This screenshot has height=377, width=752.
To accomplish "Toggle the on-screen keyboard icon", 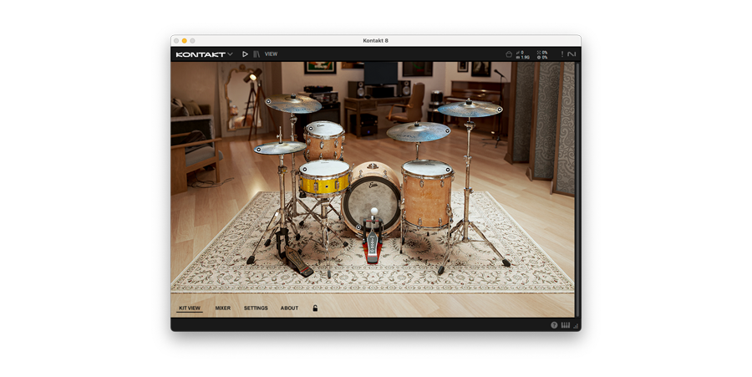I will pyautogui.click(x=566, y=325).
